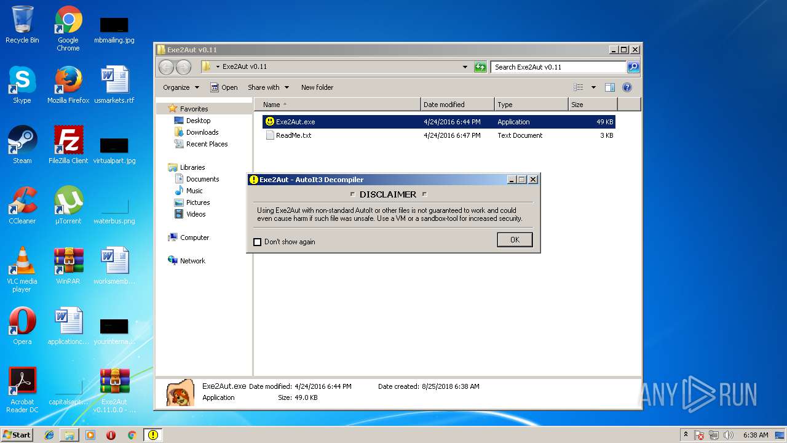Select ReadMe.txt document icon in file list
Screen dimensions: 787x443
[269, 135]
